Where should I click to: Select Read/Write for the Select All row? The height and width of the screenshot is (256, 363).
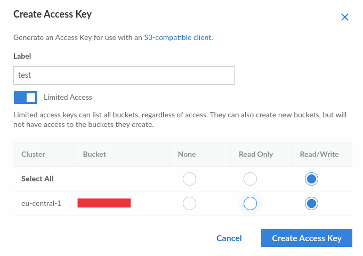click(312, 179)
